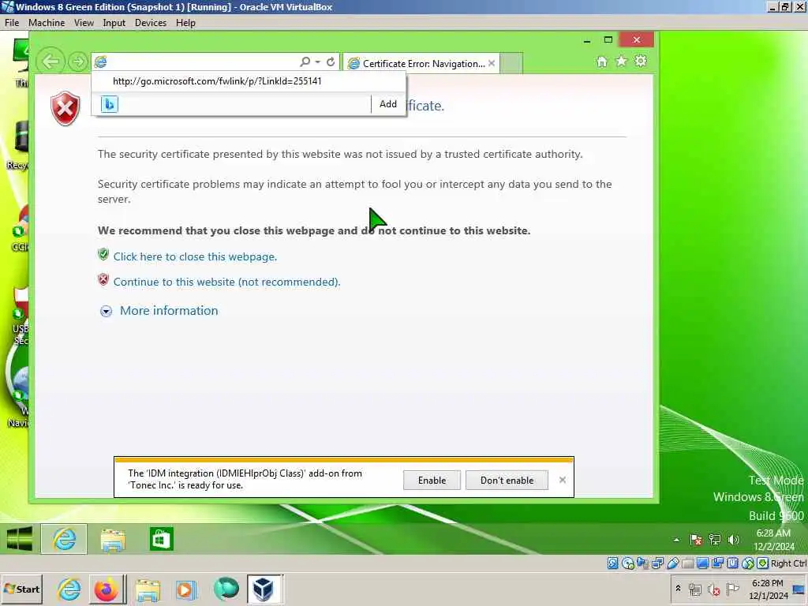Open Windows Explorer on the host taskbar

(148, 589)
